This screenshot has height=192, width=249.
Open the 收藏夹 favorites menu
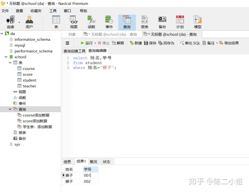36,11
